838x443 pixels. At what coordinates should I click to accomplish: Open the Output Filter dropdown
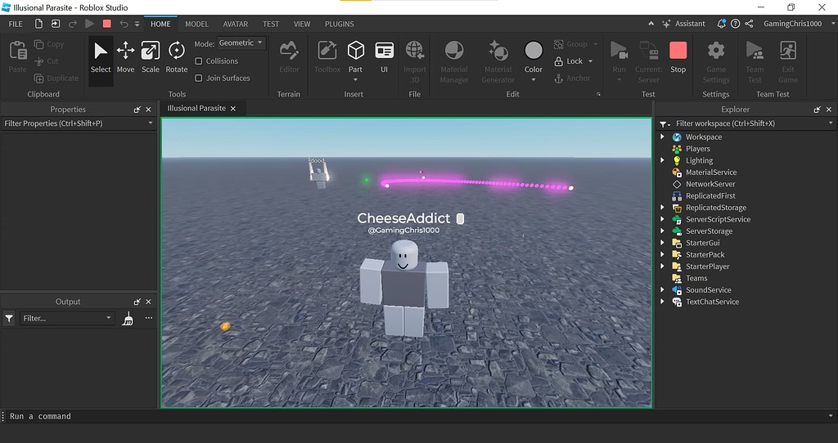tap(67, 319)
